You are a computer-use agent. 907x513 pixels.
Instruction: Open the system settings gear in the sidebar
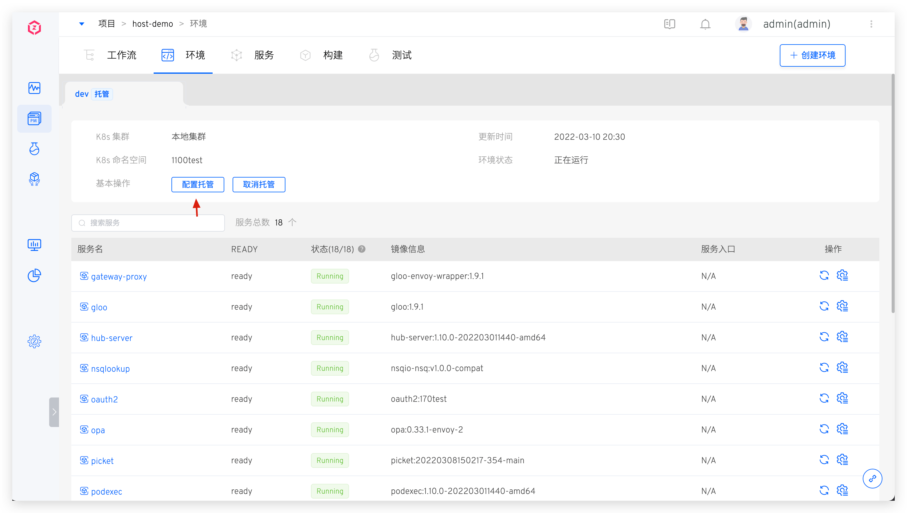coord(34,341)
